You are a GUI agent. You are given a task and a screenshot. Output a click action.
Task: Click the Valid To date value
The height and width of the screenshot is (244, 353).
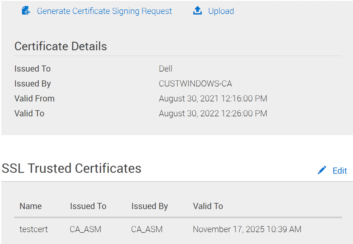[213, 113]
